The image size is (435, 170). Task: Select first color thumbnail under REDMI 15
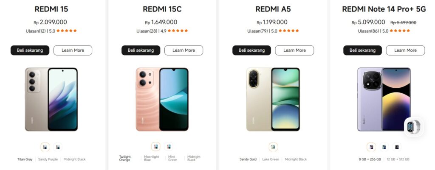point(45,147)
